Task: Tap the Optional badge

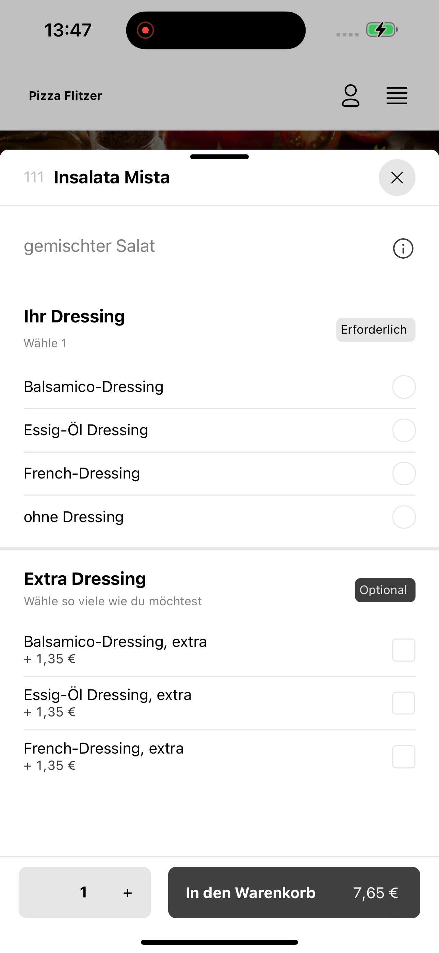Action: pyautogui.click(x=385, y=590)
